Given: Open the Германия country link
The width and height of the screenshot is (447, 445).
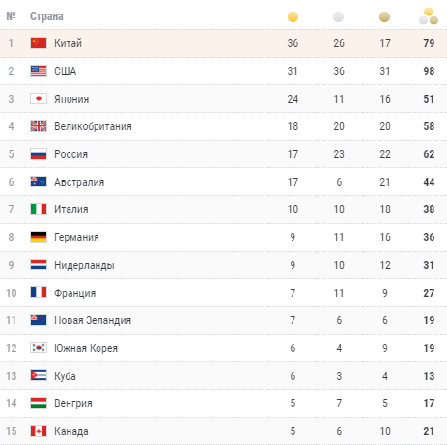Looking at the screenshot, I should [76, 237].
